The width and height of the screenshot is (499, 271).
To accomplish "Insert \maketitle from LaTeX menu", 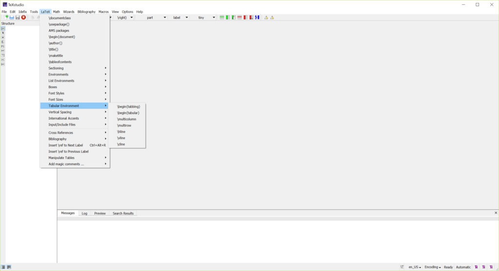I will (x=75, y=55).
